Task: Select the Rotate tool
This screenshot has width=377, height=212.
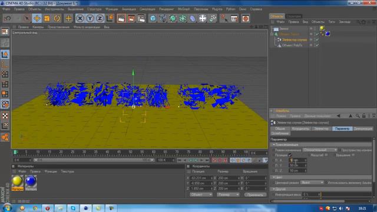Action: click(57, 18)
